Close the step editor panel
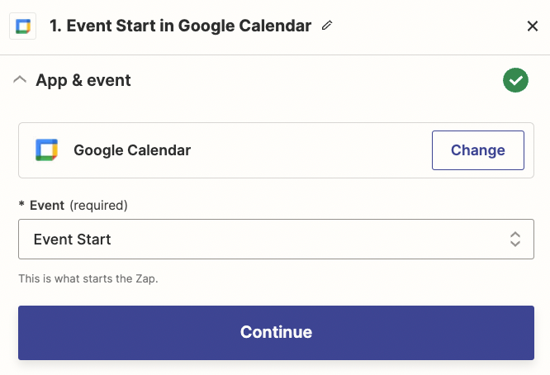Screen dimensions: 550x375 [533, 26]
